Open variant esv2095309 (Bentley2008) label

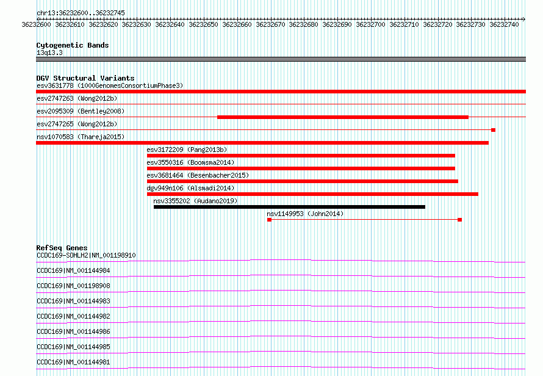click(81, 111)
